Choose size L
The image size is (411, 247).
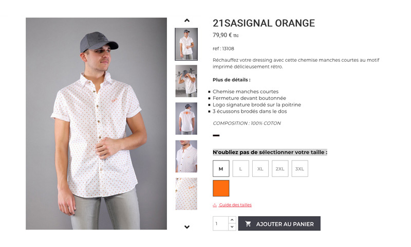click(240, 168)
